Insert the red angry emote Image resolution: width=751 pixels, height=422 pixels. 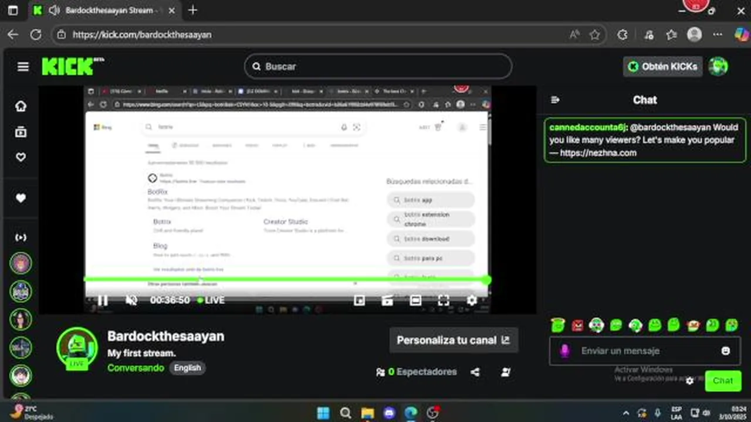(577, 325)
